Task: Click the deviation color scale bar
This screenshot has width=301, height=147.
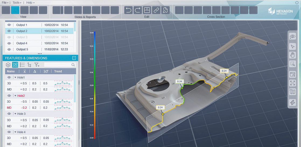Action: click(x=95, y=85)
